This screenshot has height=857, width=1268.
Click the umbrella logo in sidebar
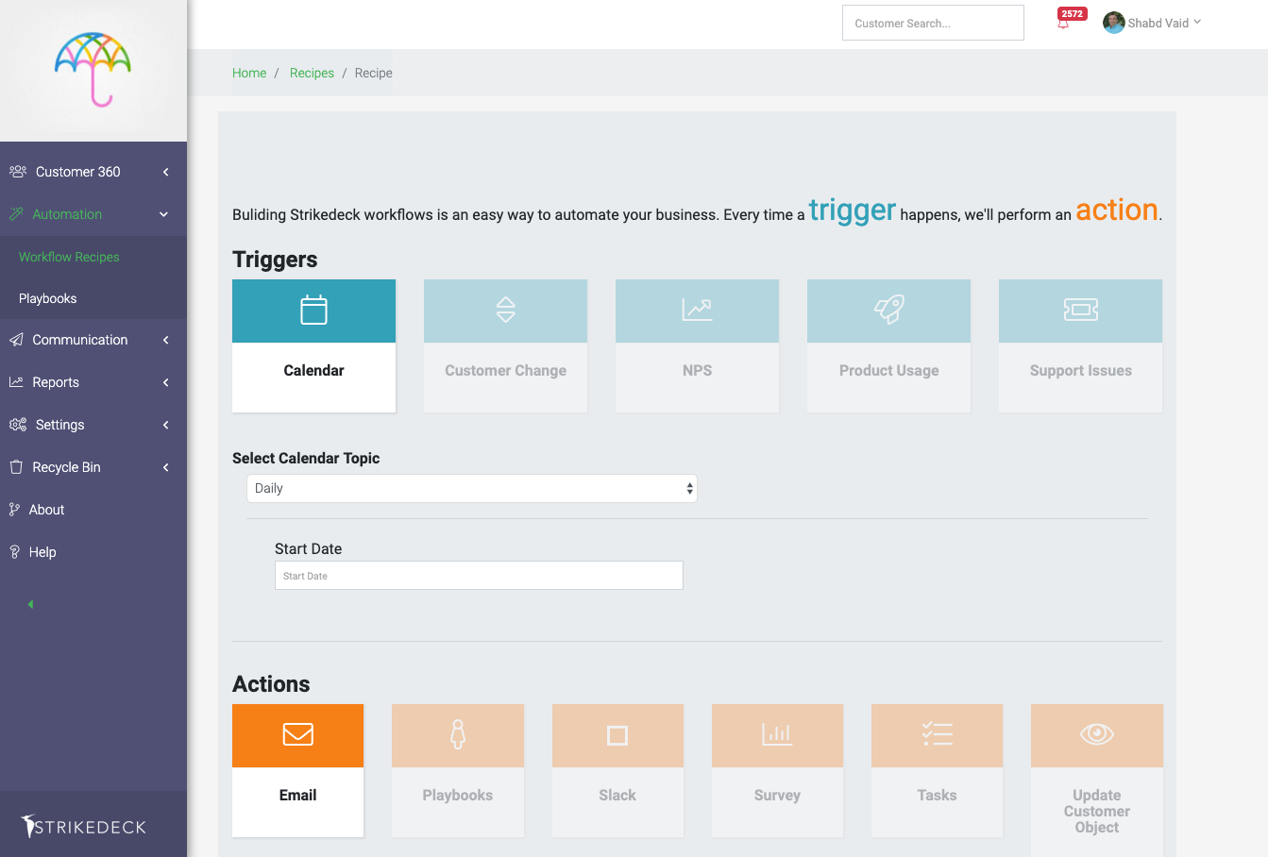tap(93, 69)
